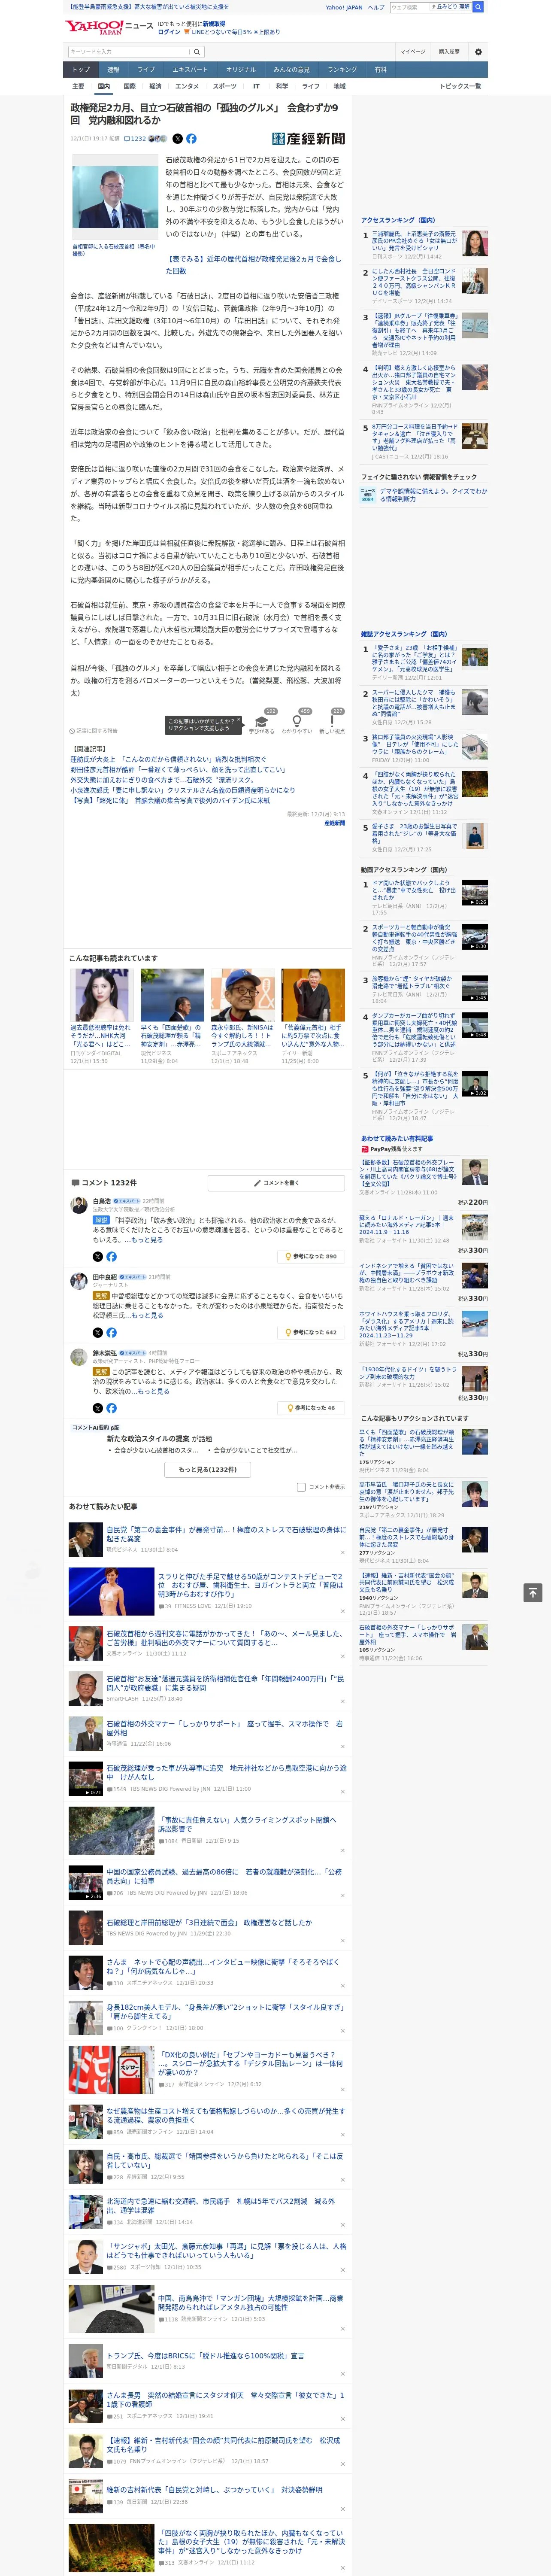551x2576 pixels.
Task: Open the emergency support banner about 能登半島豪雨
Action: 148,7
